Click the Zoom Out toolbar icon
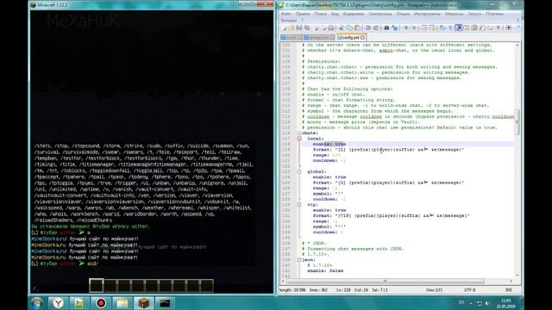 coord(414,28)
